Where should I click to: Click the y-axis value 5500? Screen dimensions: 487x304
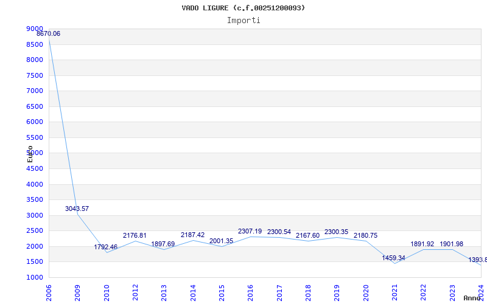point(35,138)
